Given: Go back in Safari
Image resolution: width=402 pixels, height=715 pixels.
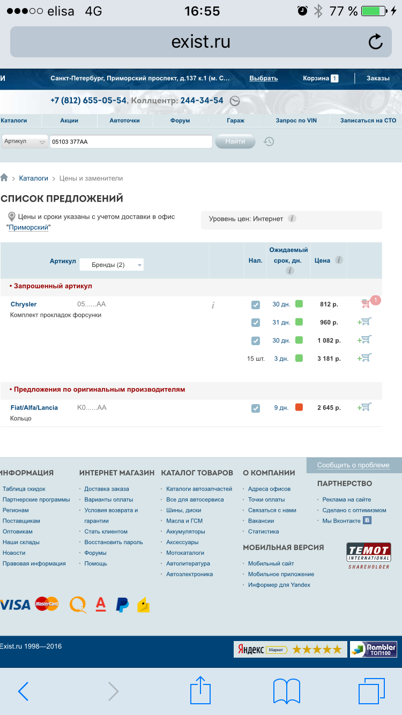Looking at the screenshot, I should tap(23, 691).
